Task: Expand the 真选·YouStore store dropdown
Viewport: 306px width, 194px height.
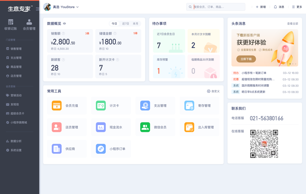Action: point(77,7)
